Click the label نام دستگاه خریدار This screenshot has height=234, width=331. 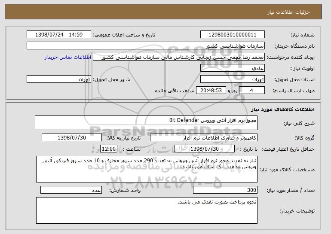click(x=294, y=46)
